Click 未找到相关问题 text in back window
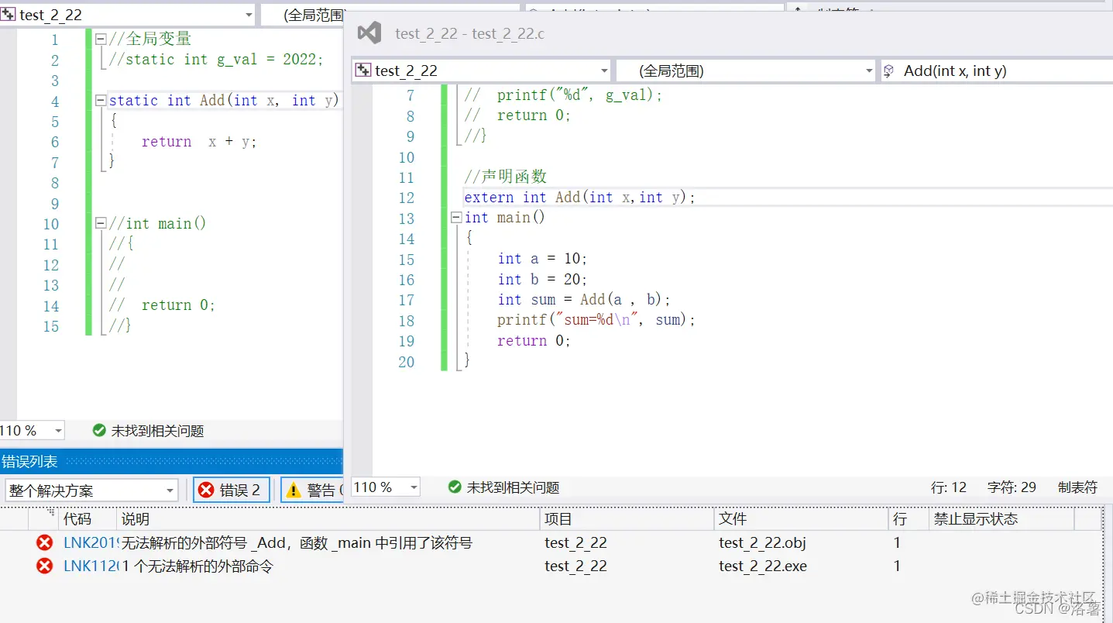 (x=157, y=431)
